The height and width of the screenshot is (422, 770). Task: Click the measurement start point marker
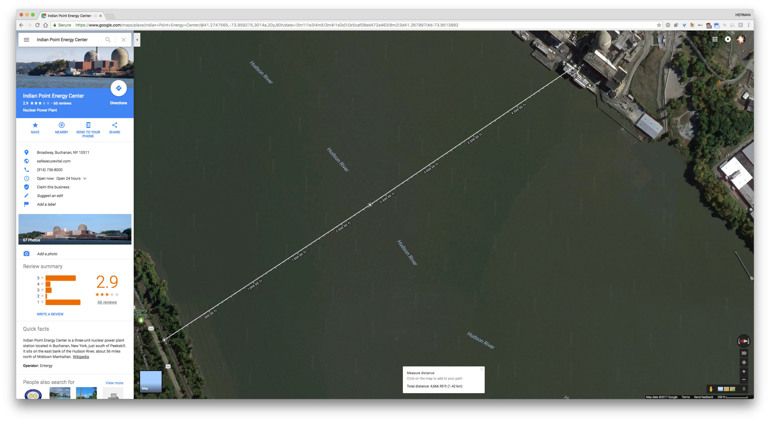point(164,340)
